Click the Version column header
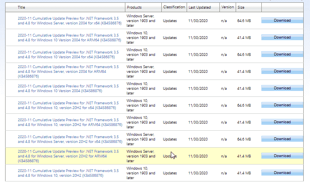 pos(227,7)
